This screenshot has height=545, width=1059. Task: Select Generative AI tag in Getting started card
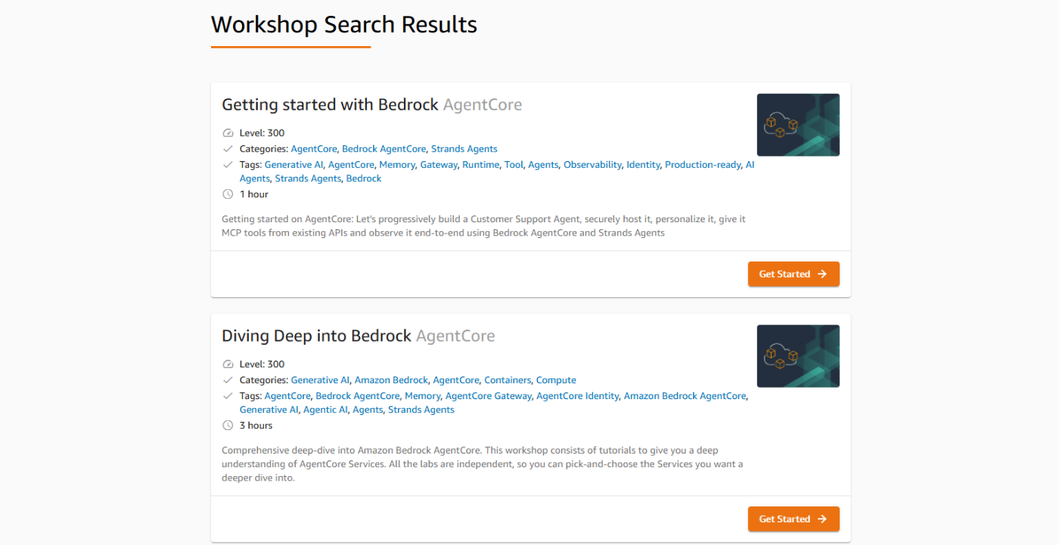[293, 165]
